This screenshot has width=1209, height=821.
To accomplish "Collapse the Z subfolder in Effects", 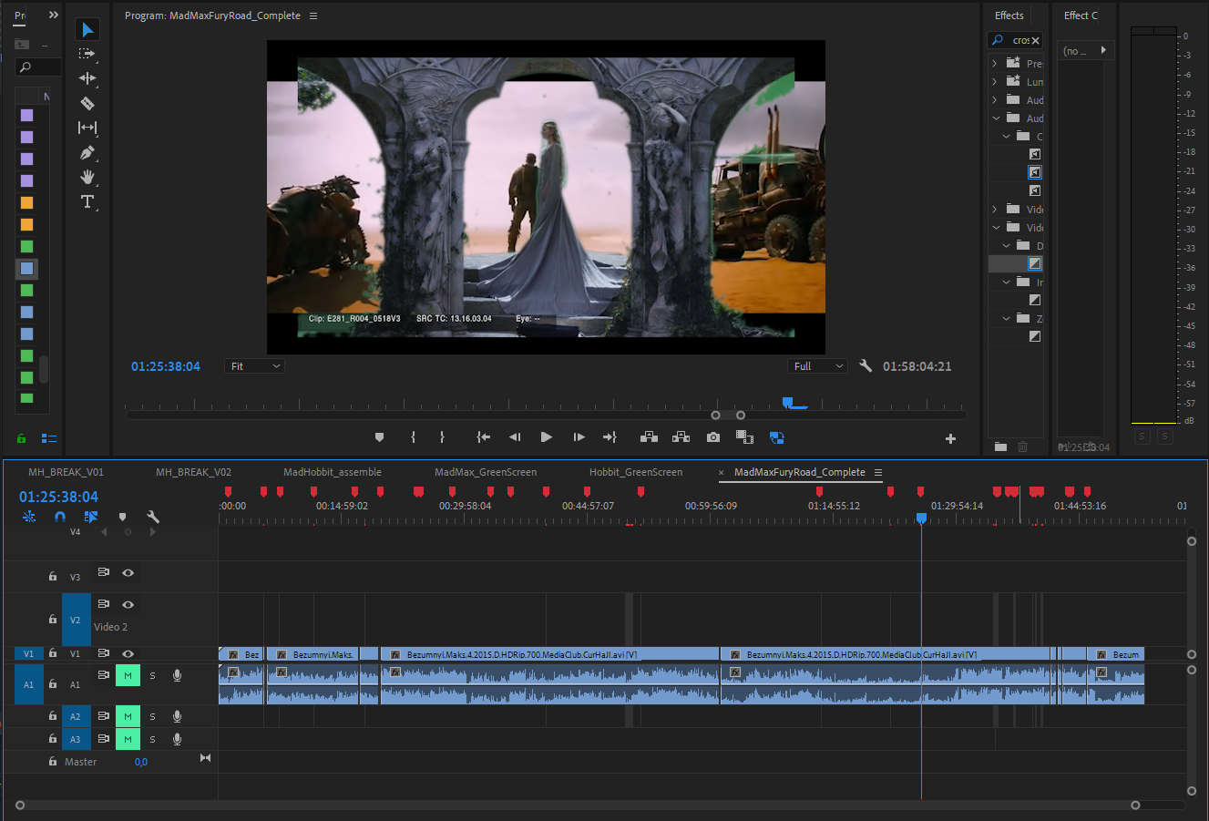I will coord(1007,318).
